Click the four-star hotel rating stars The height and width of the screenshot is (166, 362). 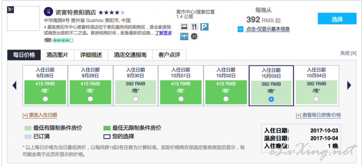pos(112,12)
